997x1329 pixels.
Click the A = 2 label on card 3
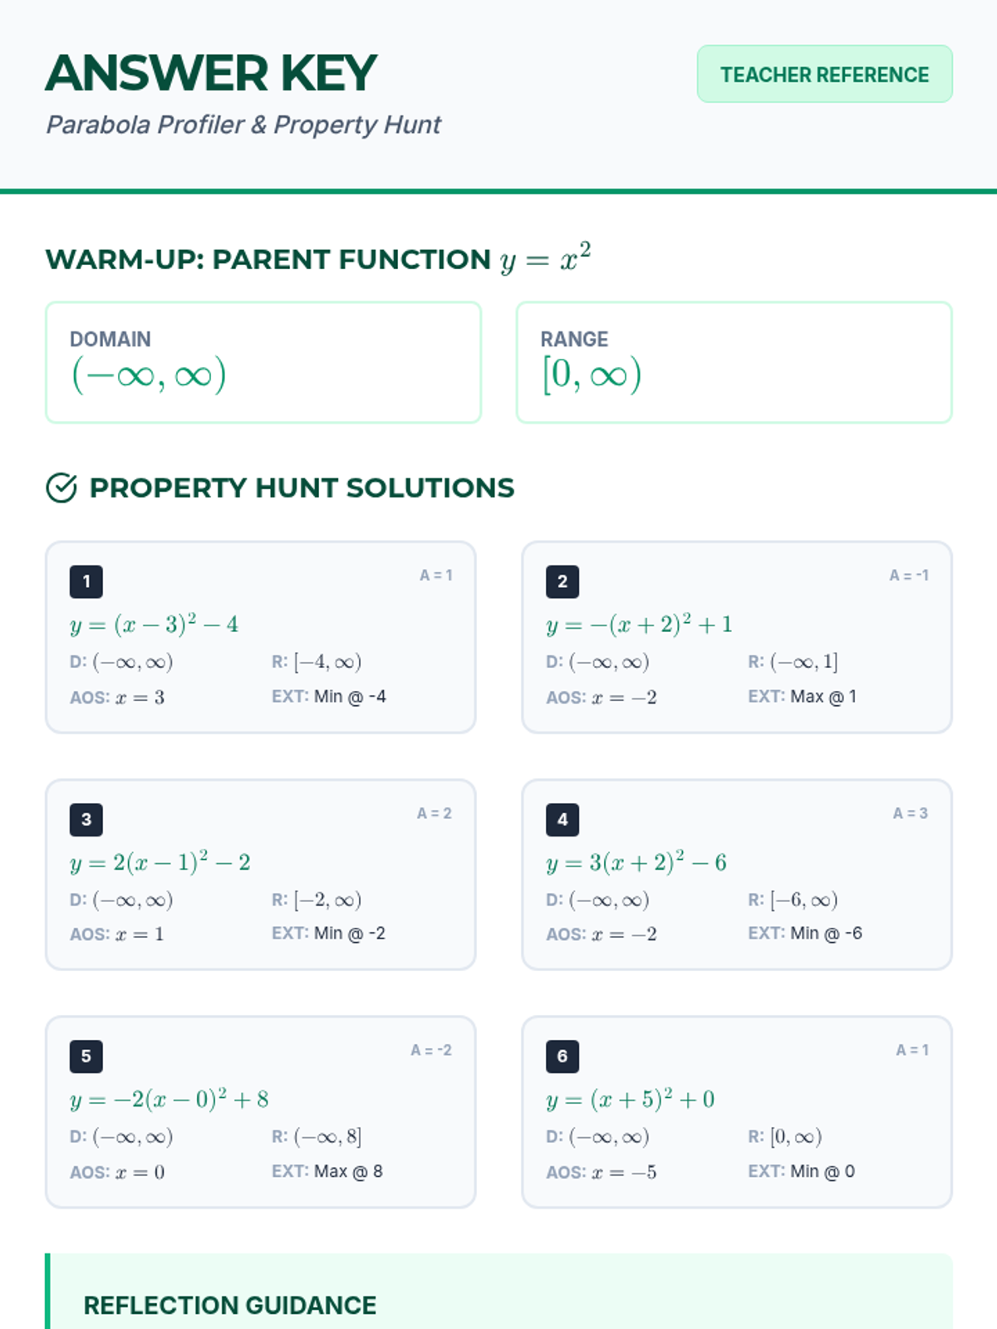[x=435, y=814]
